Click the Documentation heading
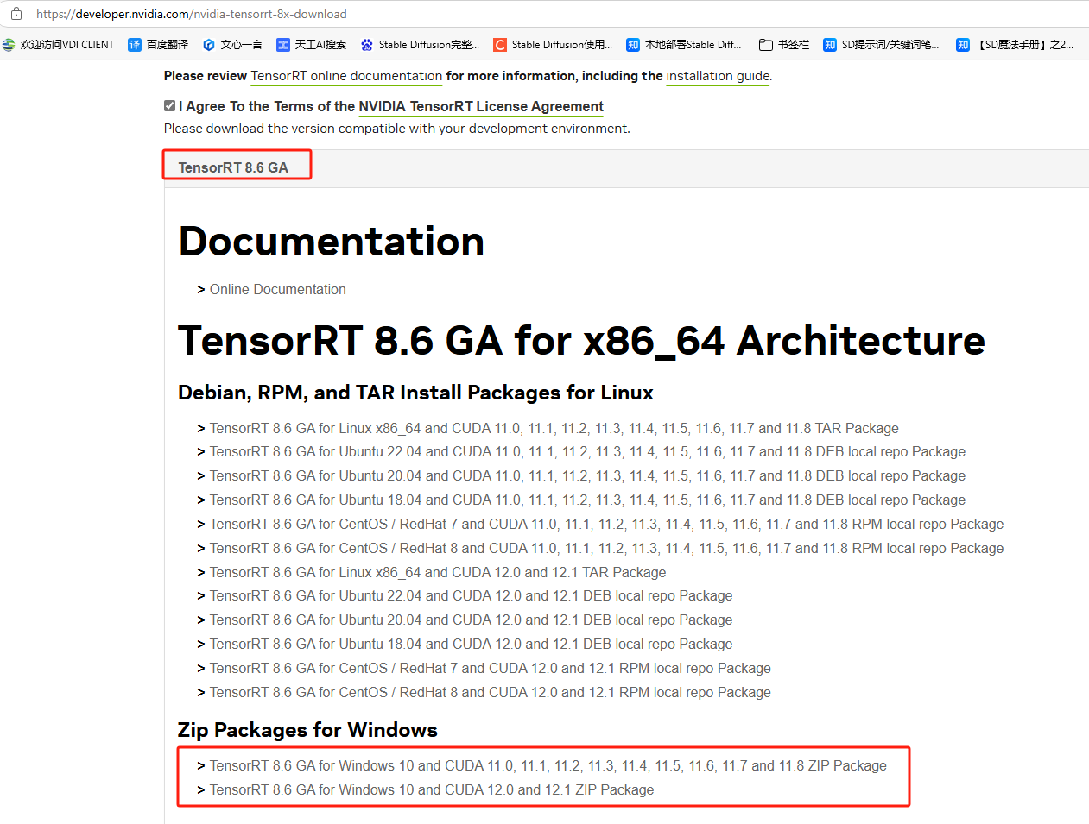 [332, 241]
